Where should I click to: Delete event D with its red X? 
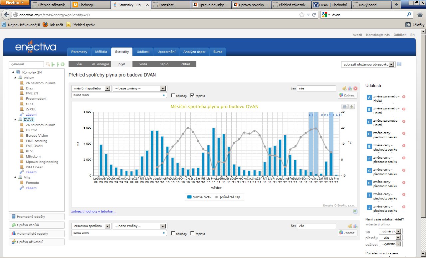click(404, 134)
